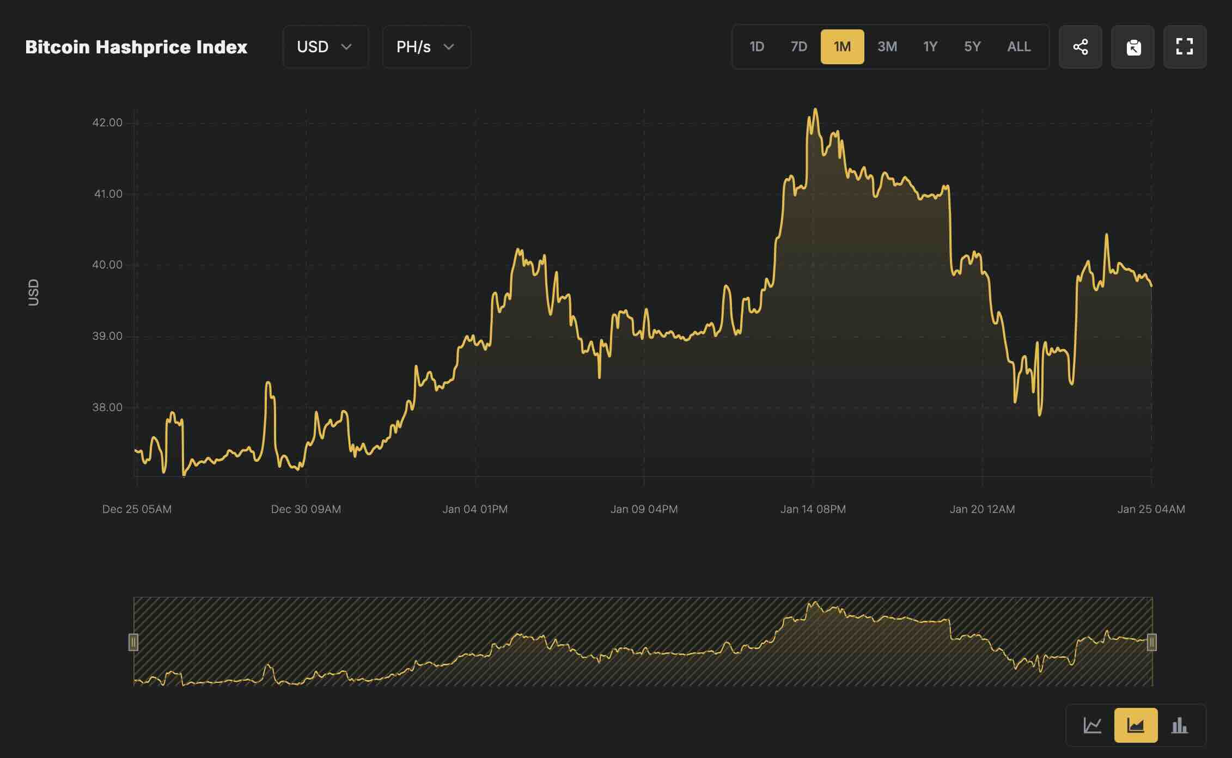Select the area chart view icon
The height and width of the screenshot is (758, 1232).
[x=1136, y=725]
